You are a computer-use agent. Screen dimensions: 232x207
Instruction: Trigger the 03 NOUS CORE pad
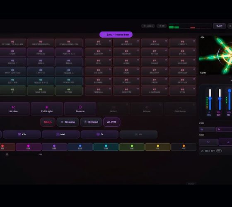pyautogui.click(x=41, y=91)
